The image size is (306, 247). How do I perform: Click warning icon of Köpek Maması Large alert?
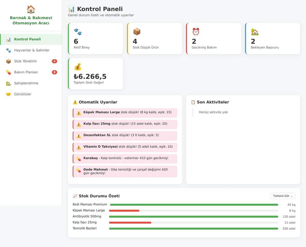tap(79, 113)
